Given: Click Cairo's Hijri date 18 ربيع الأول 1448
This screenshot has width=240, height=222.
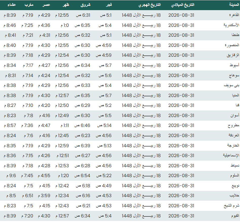Looking at the screenshot, I should (x=141, y=15).
